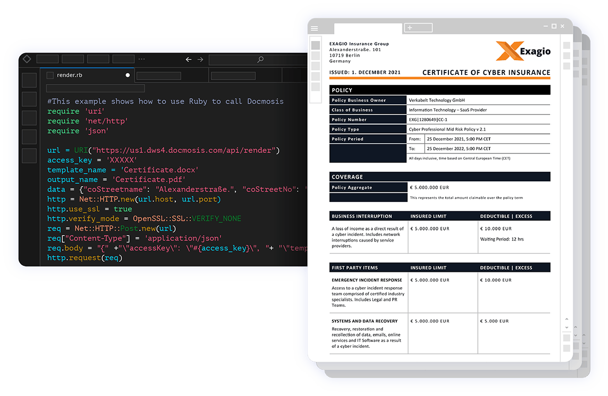Click € 5.000.000 EUR in Policy Aggregate row
Image resolution: width=608 pixels, height=396 pixels.
(x=430, y=187)
